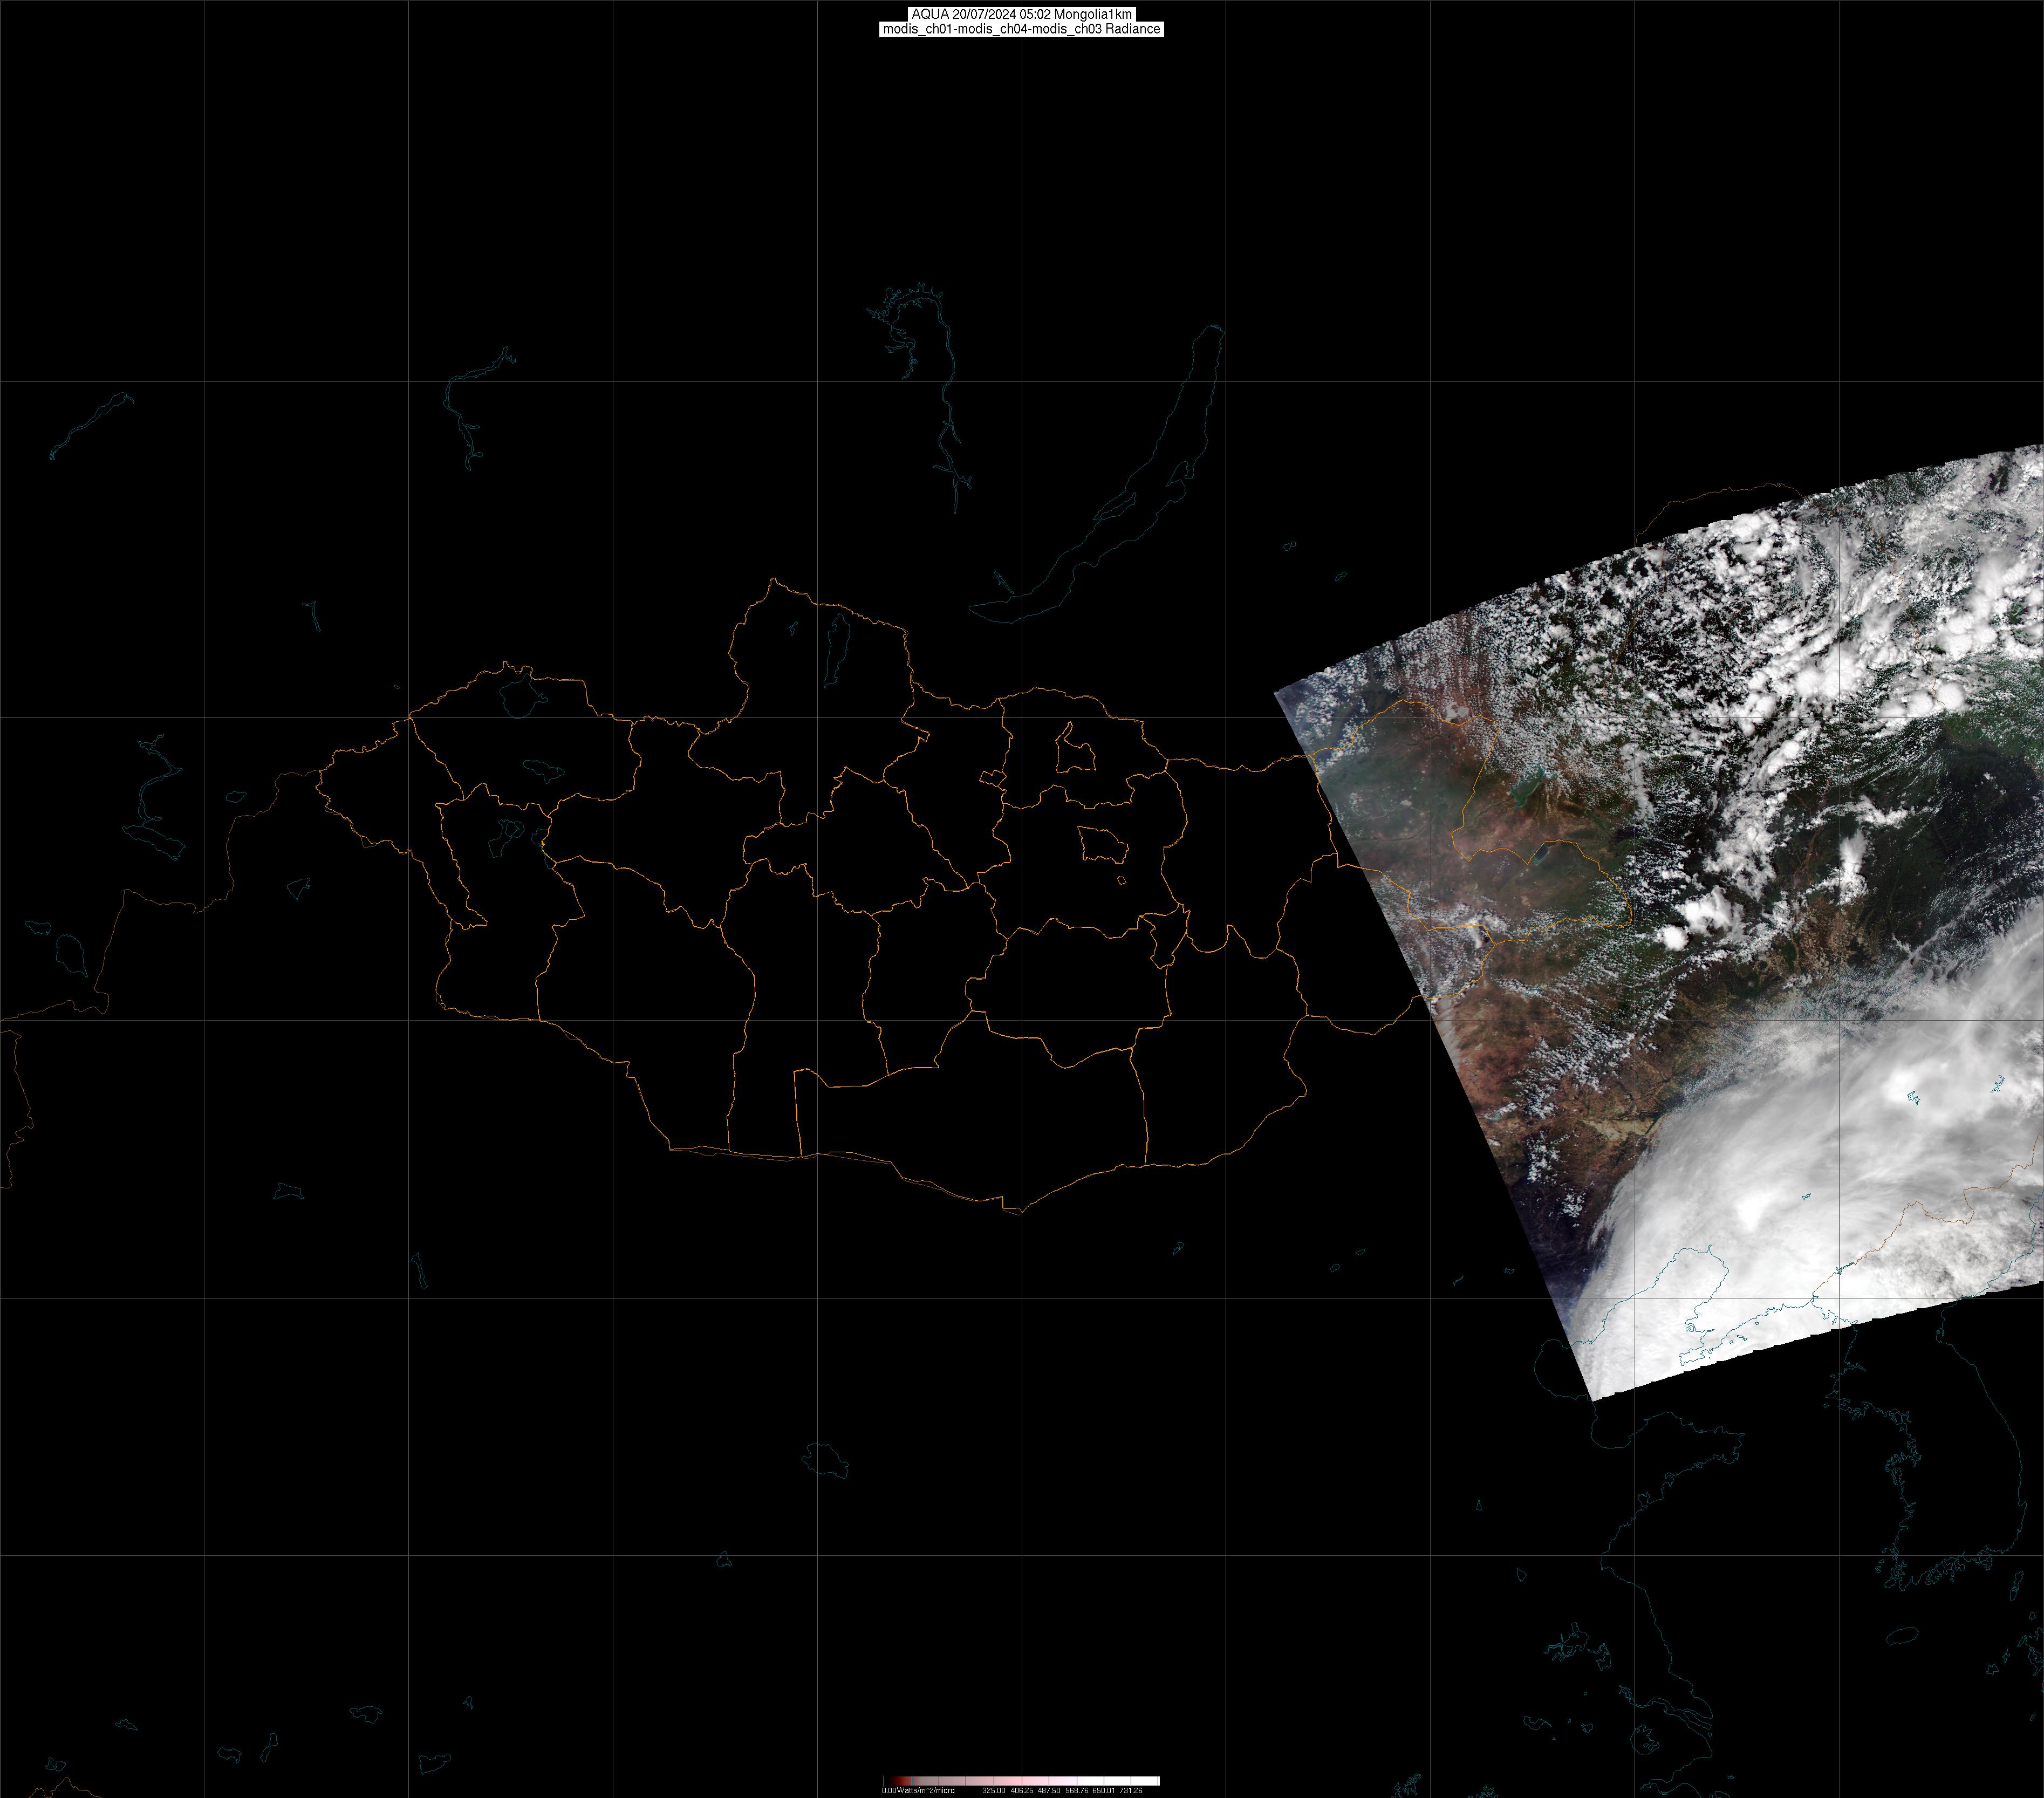Click the 731.26 colorbar tick label
Viewport: 2044px width, 1798px height.
1131,1790
